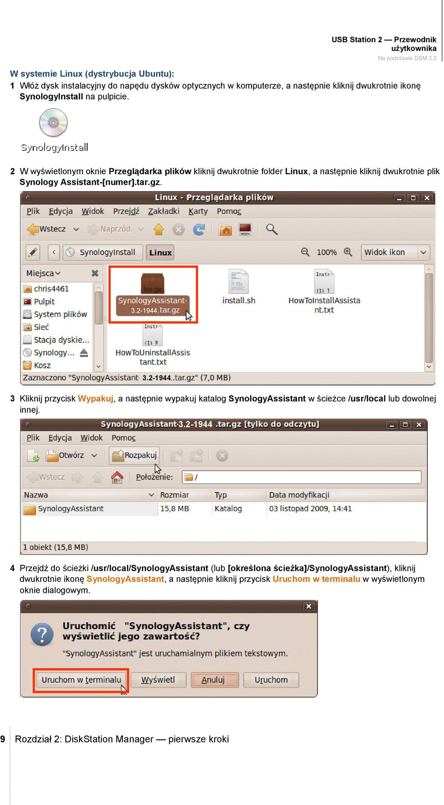The width and height of the screenshot is (444, 805).
Task: Open Pomoc menu in file browser
Action: point(229,211)
